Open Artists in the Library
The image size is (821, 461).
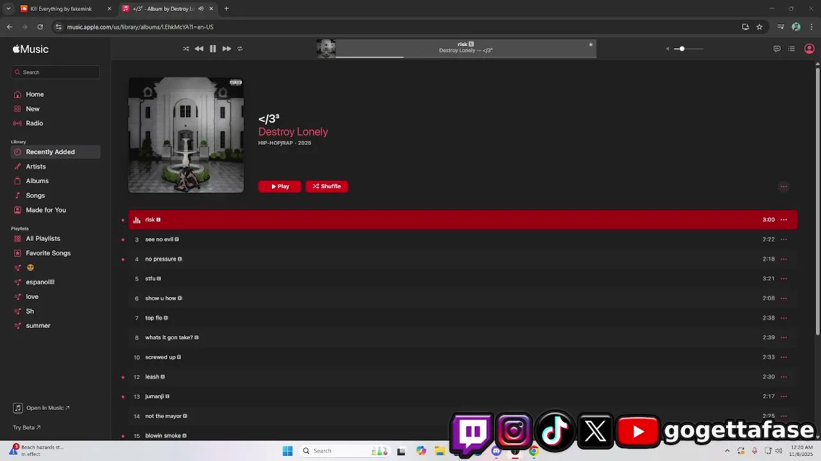pos(36,166)
